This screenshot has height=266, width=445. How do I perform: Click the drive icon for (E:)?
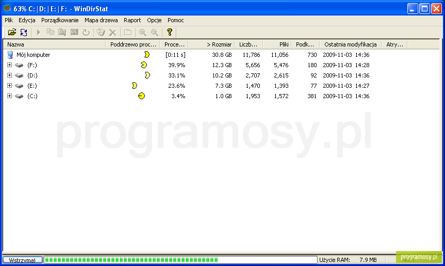coord(19,86)
